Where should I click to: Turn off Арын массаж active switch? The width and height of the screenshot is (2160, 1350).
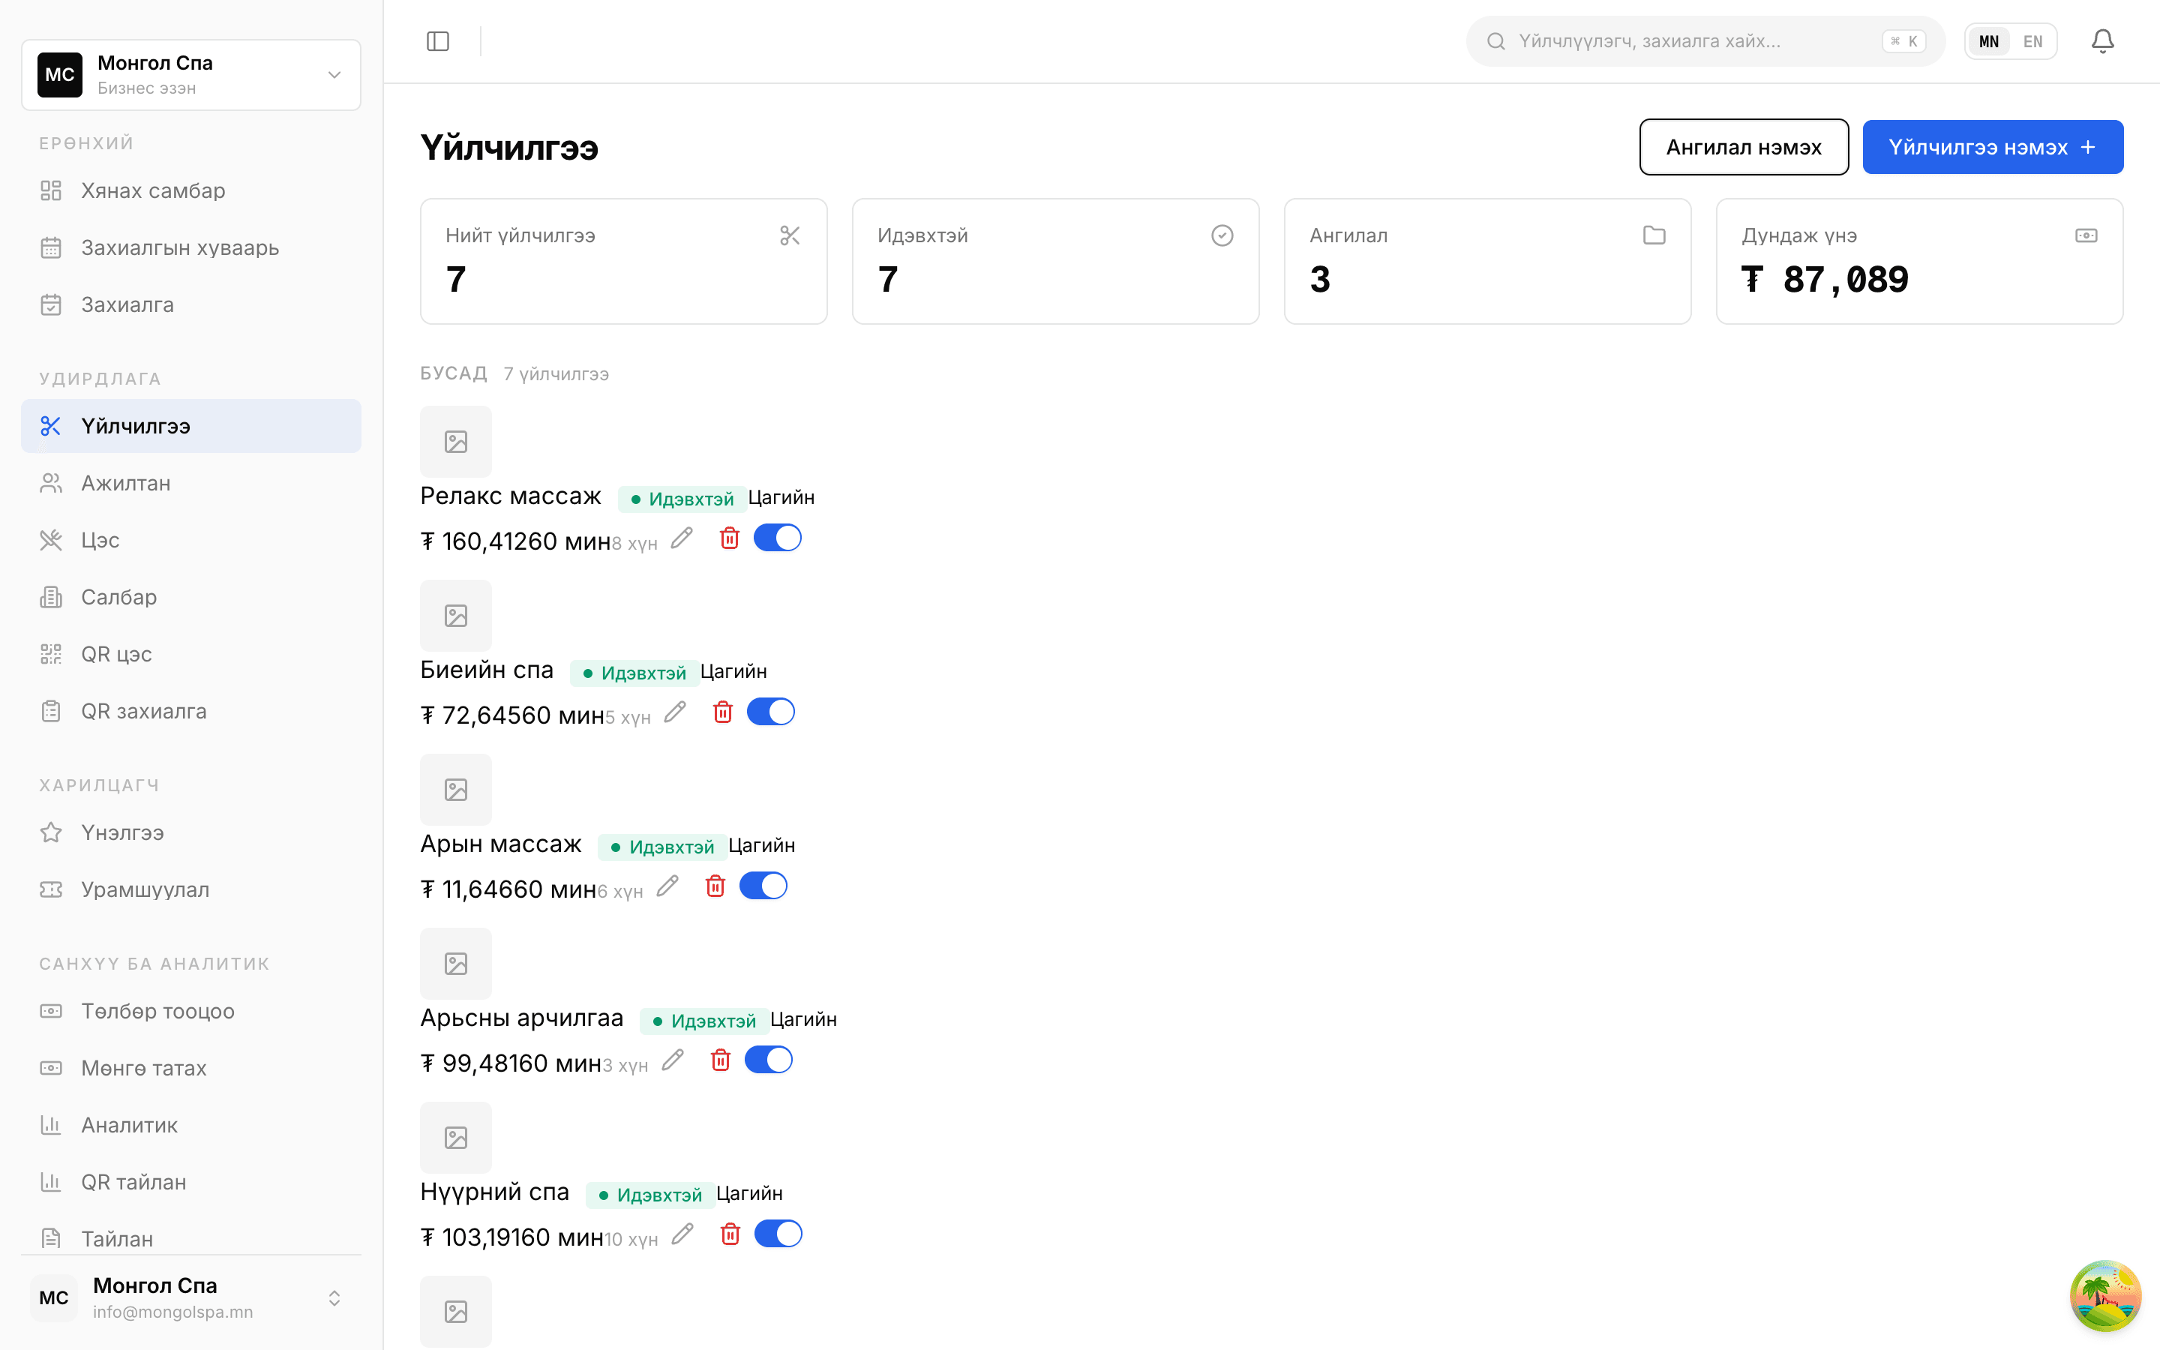pos(763,886)
